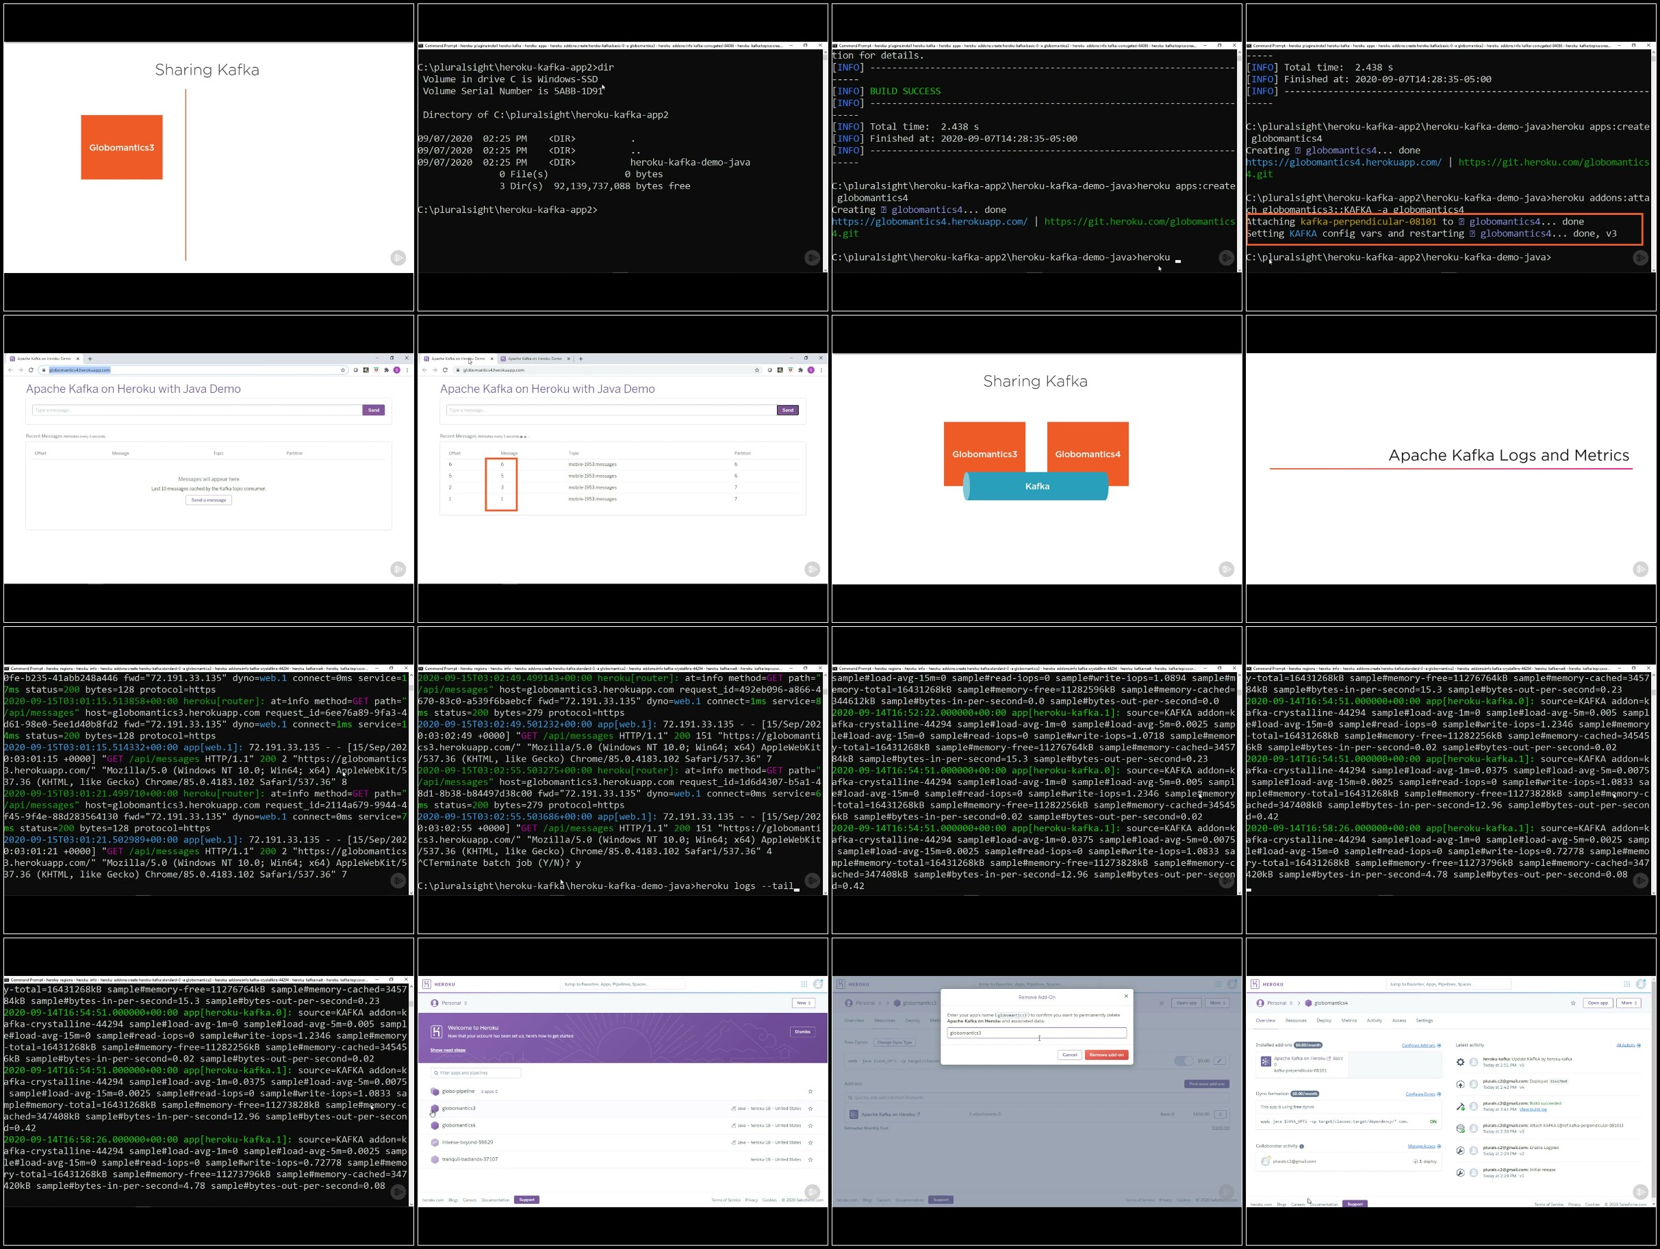
Task: Select the second Apache Kafka on Heroku Demo browser tab
Action: click(x=535, y=359)
